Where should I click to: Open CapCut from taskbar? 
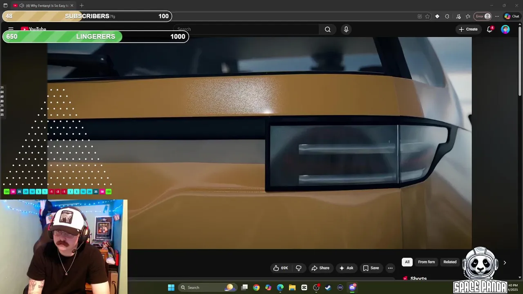click(x=304, y=287)
